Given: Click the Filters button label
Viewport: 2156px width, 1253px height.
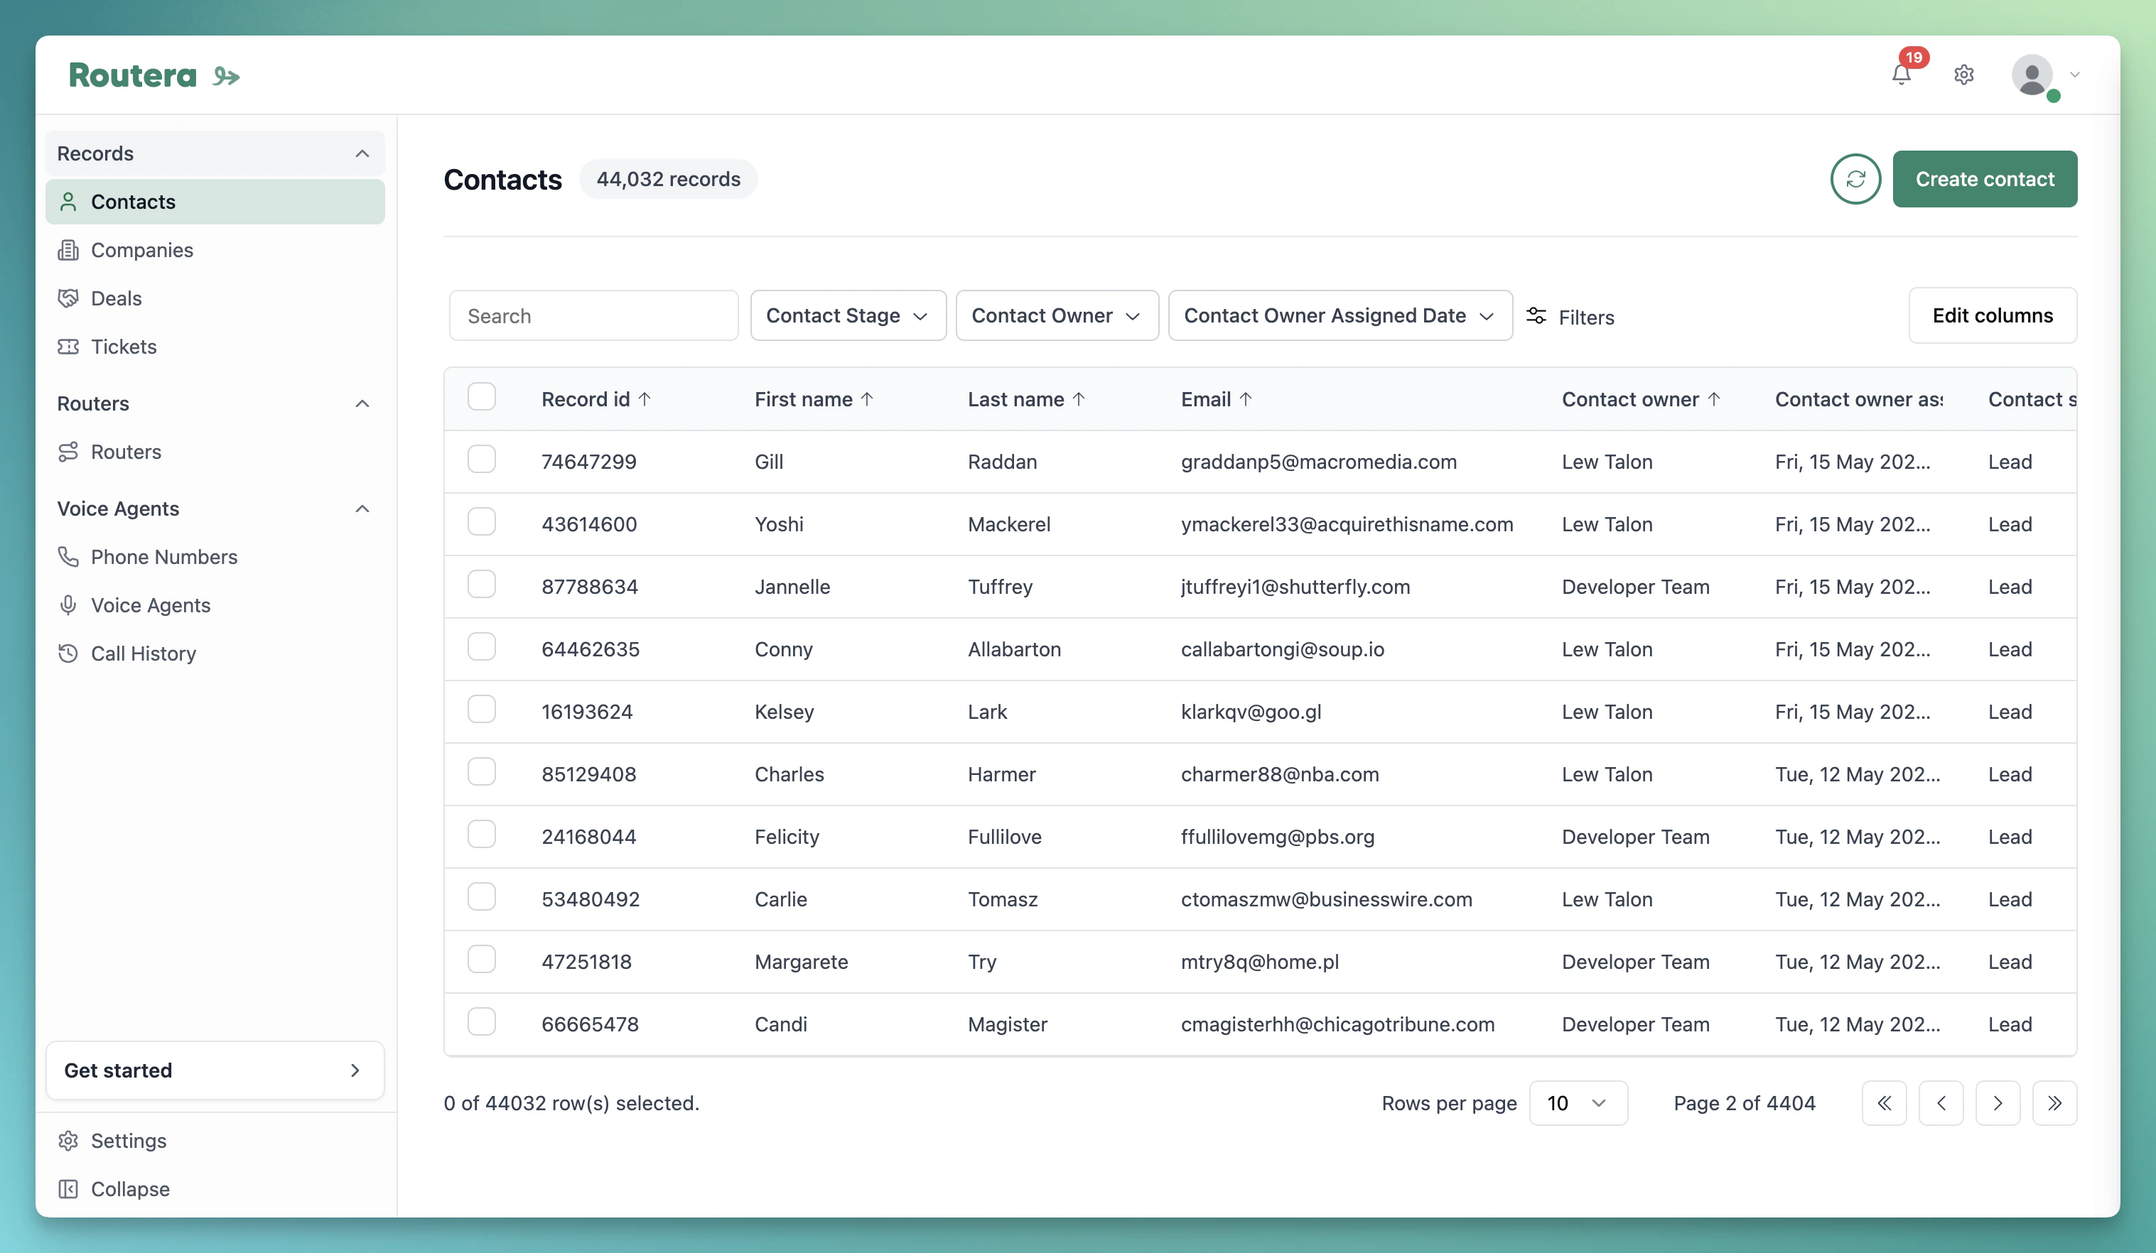Looking at the screenshot, I should point(1586,318).
